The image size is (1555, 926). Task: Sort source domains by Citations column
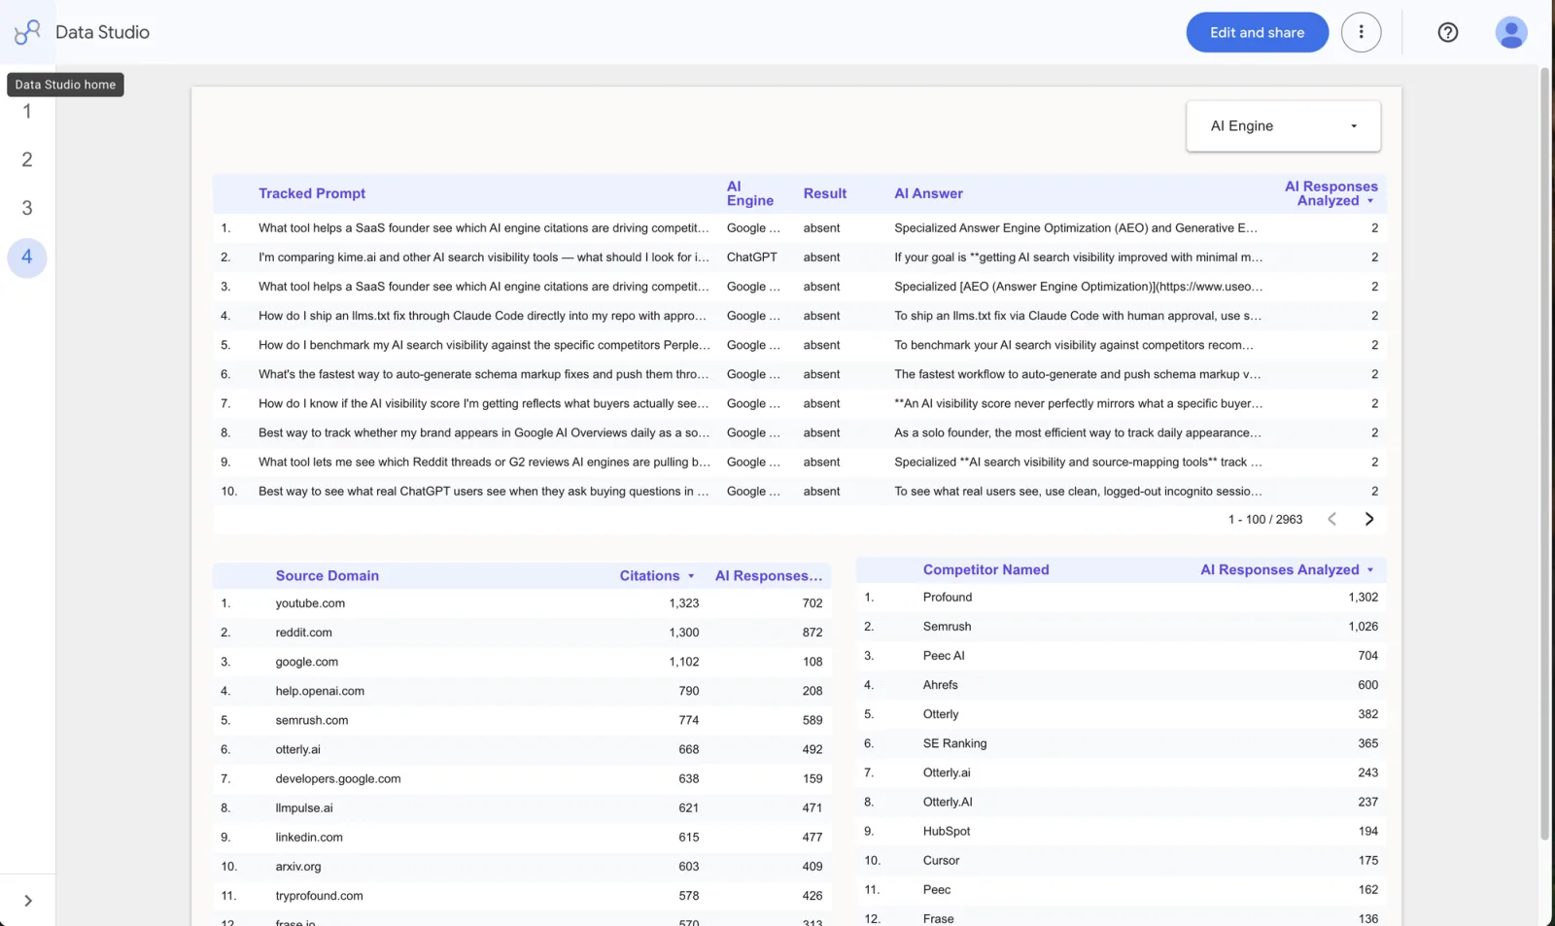point(656,575)
